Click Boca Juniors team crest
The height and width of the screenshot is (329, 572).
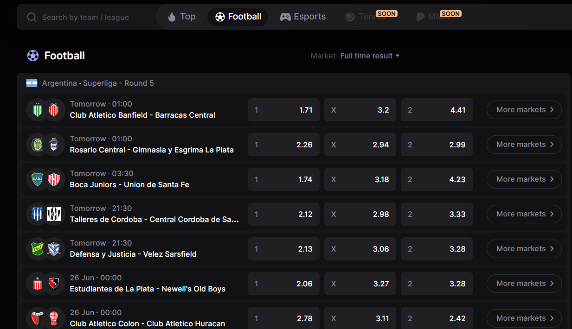tap(37, 179)
